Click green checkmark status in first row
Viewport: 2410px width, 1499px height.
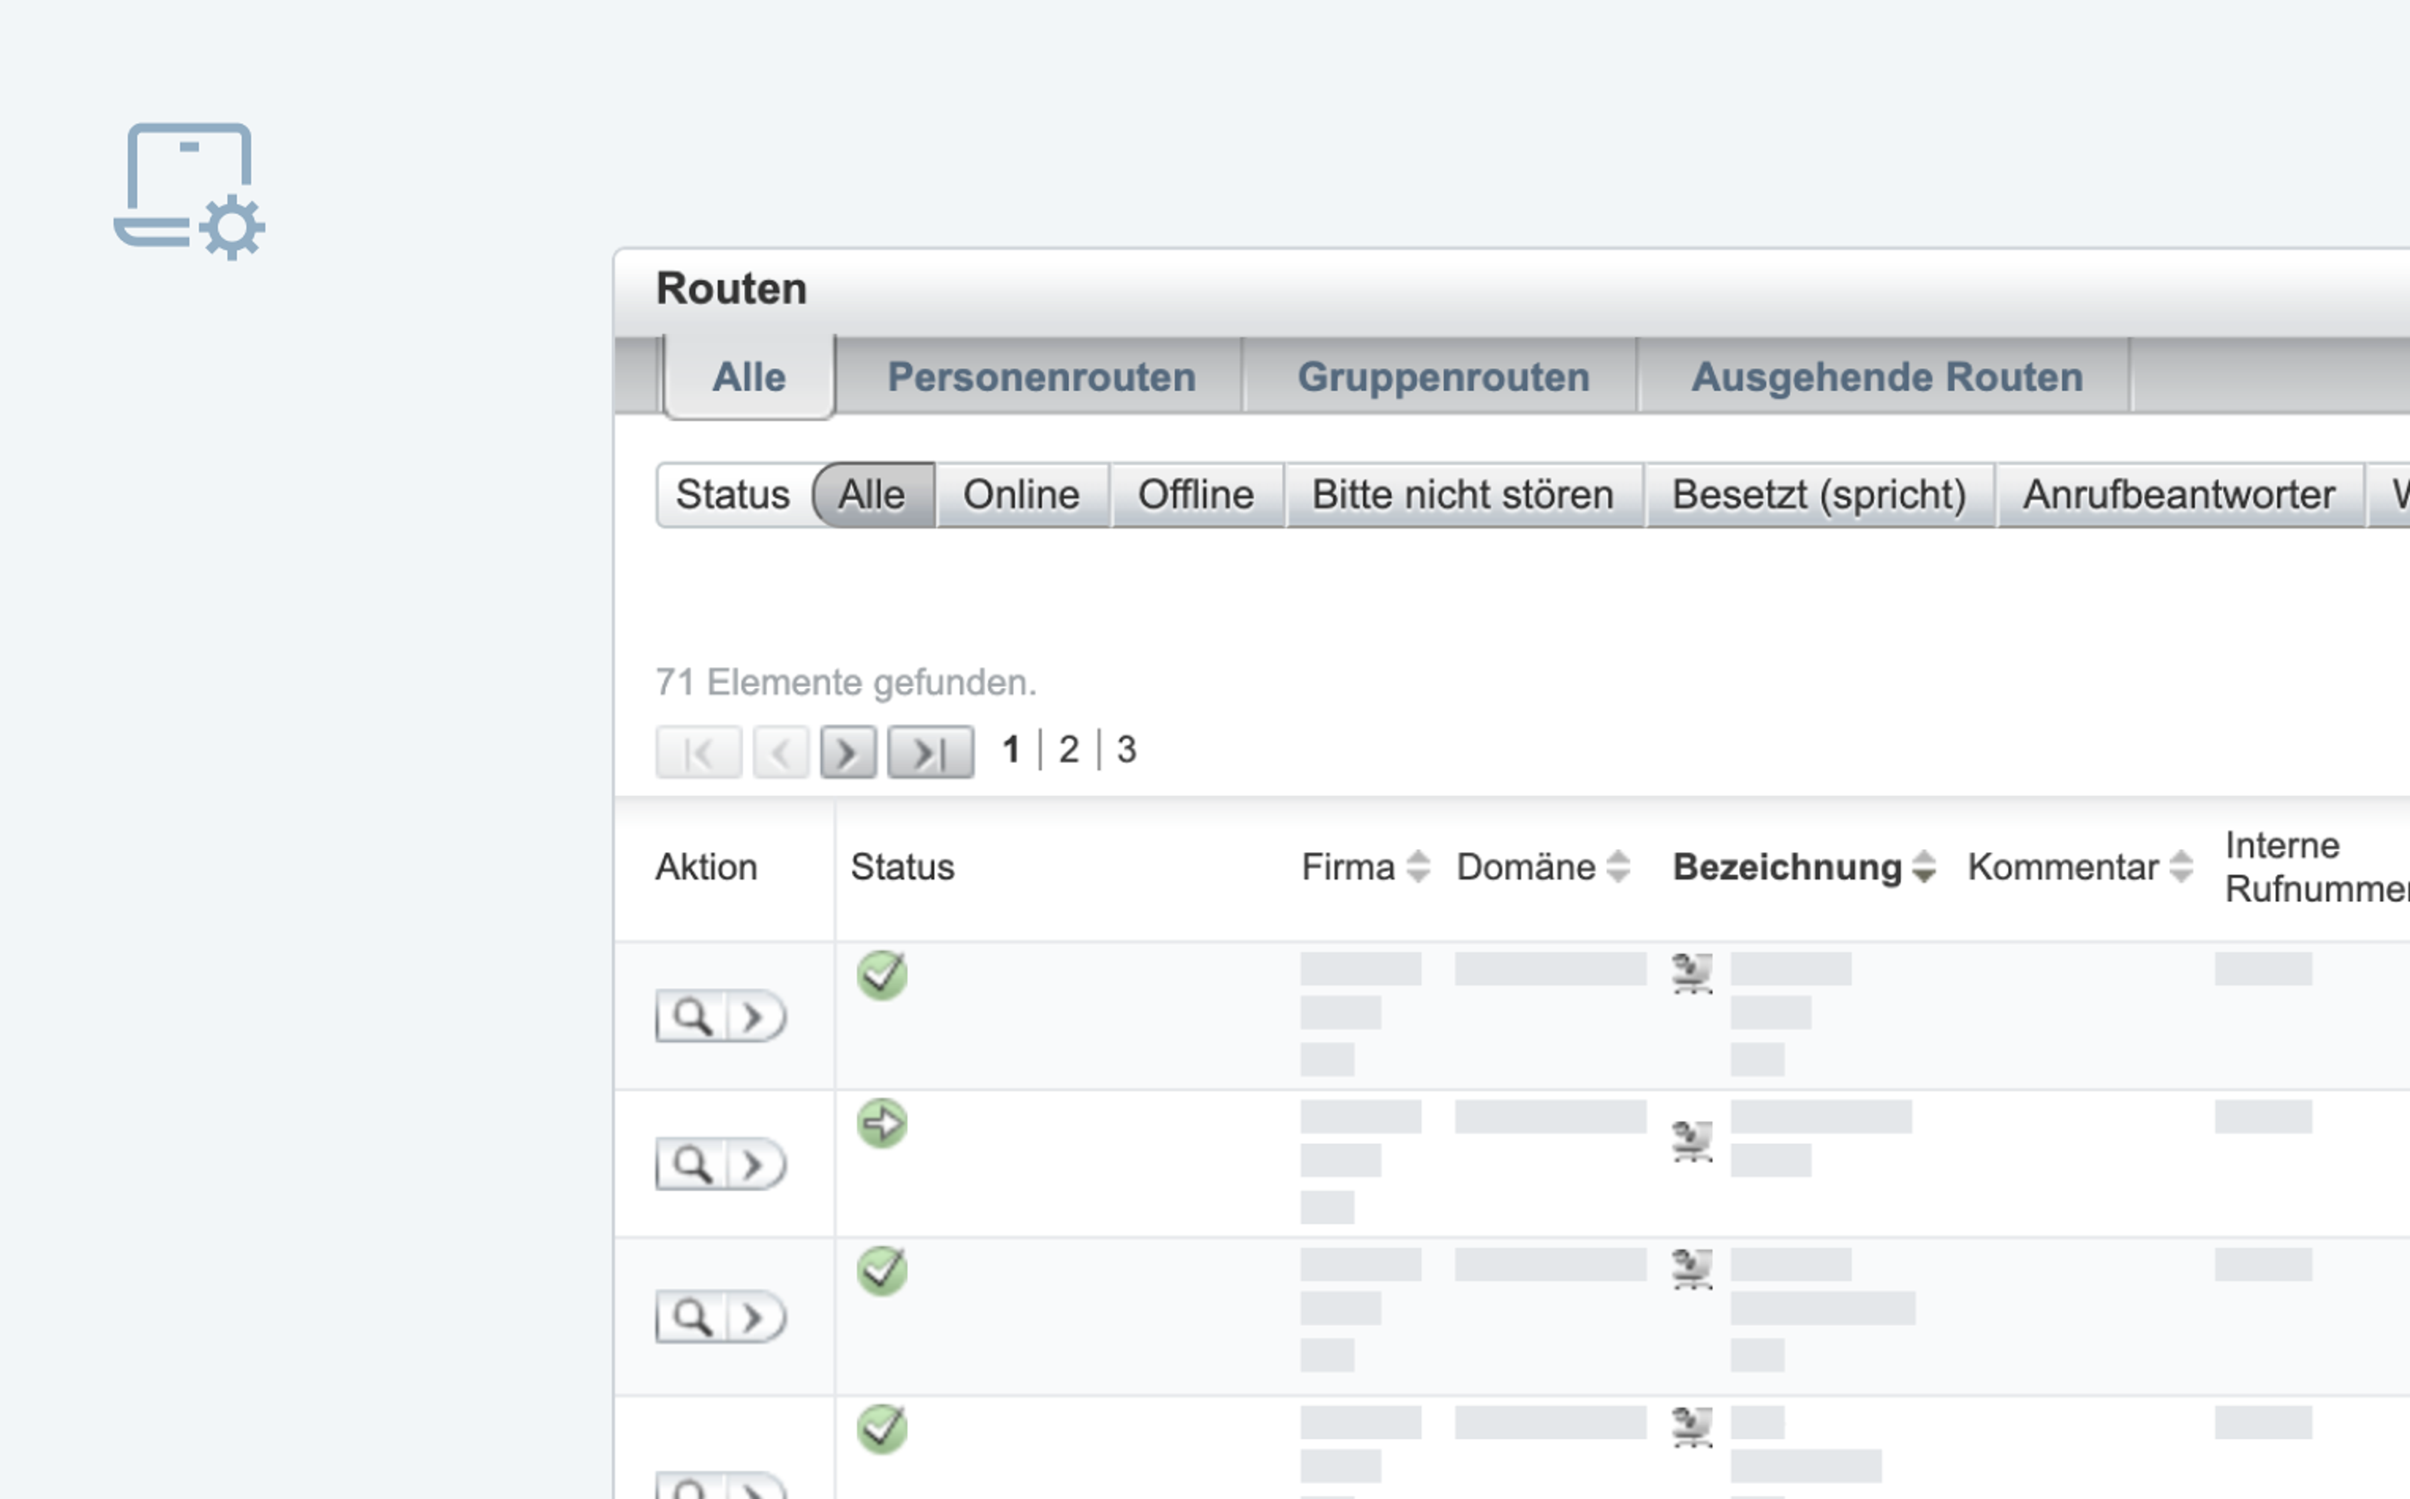tap(881, 974)
